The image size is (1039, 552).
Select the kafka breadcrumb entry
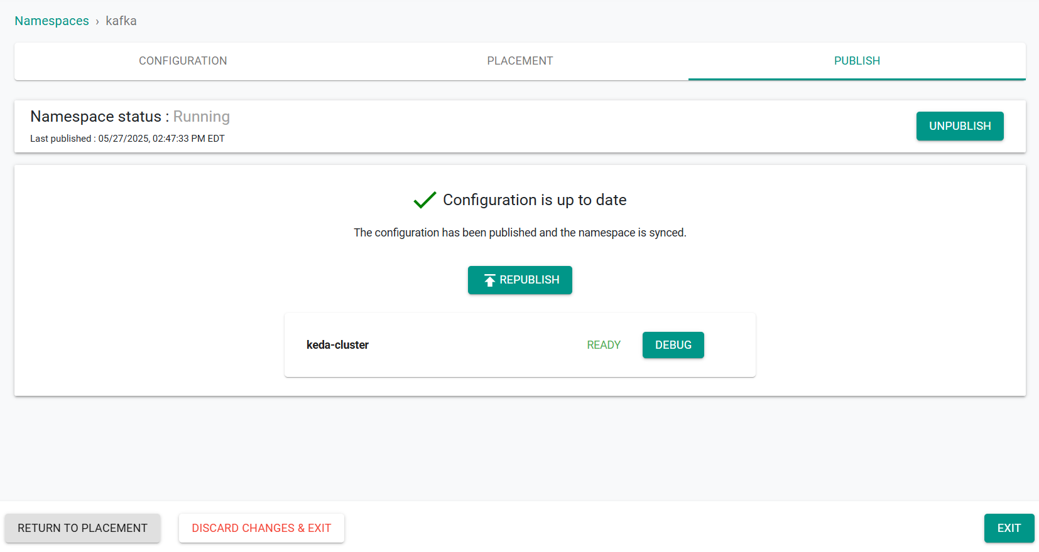click(121, 21)
